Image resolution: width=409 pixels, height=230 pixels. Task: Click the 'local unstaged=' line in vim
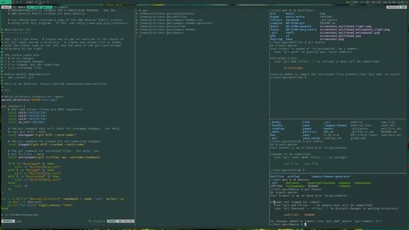pos(42,135)
